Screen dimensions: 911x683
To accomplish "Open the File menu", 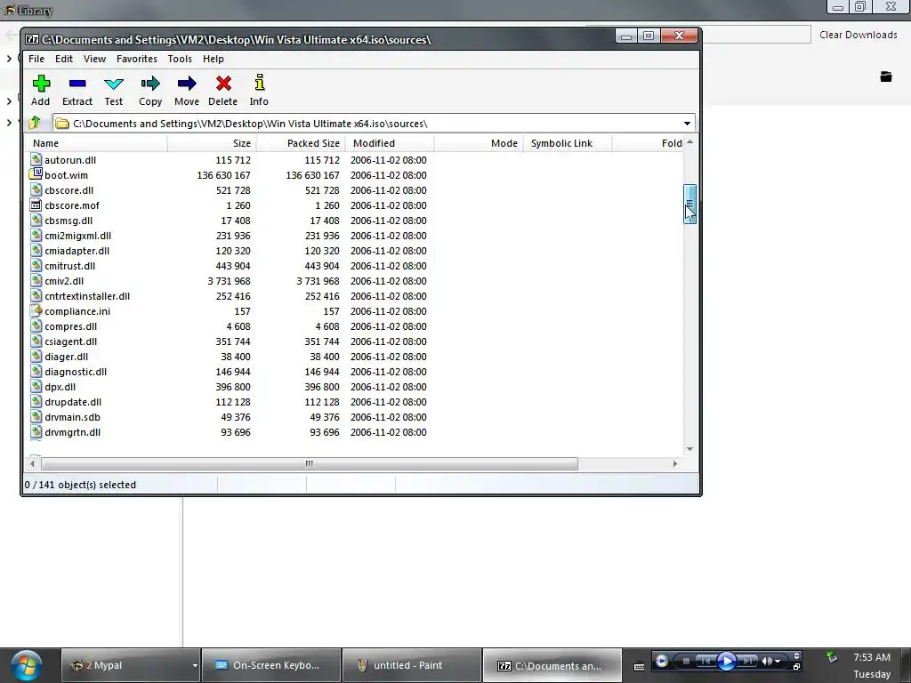I will 36,59.
